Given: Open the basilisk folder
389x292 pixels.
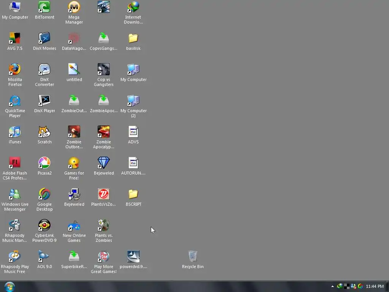Looking at the screenshot, I should pyautogui.click(x=133, y=41).
